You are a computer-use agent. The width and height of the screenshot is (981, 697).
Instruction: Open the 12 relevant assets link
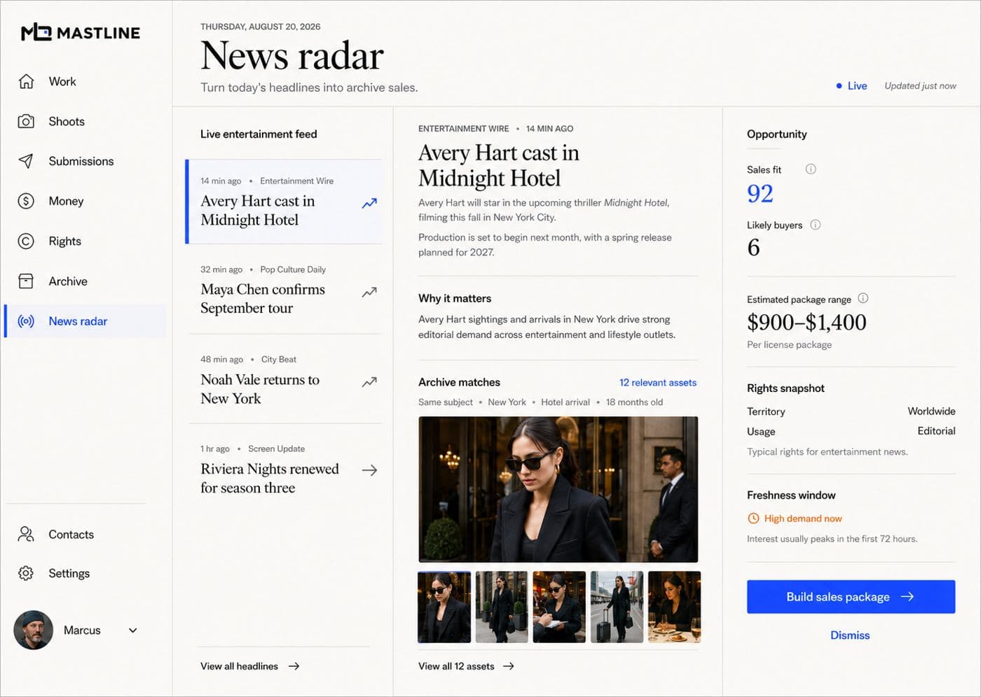click(x=658, y=382)
